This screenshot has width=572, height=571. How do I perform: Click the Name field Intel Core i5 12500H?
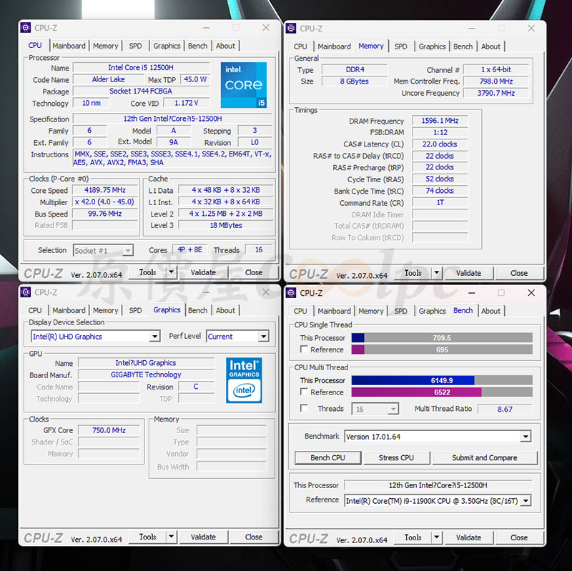141,67
